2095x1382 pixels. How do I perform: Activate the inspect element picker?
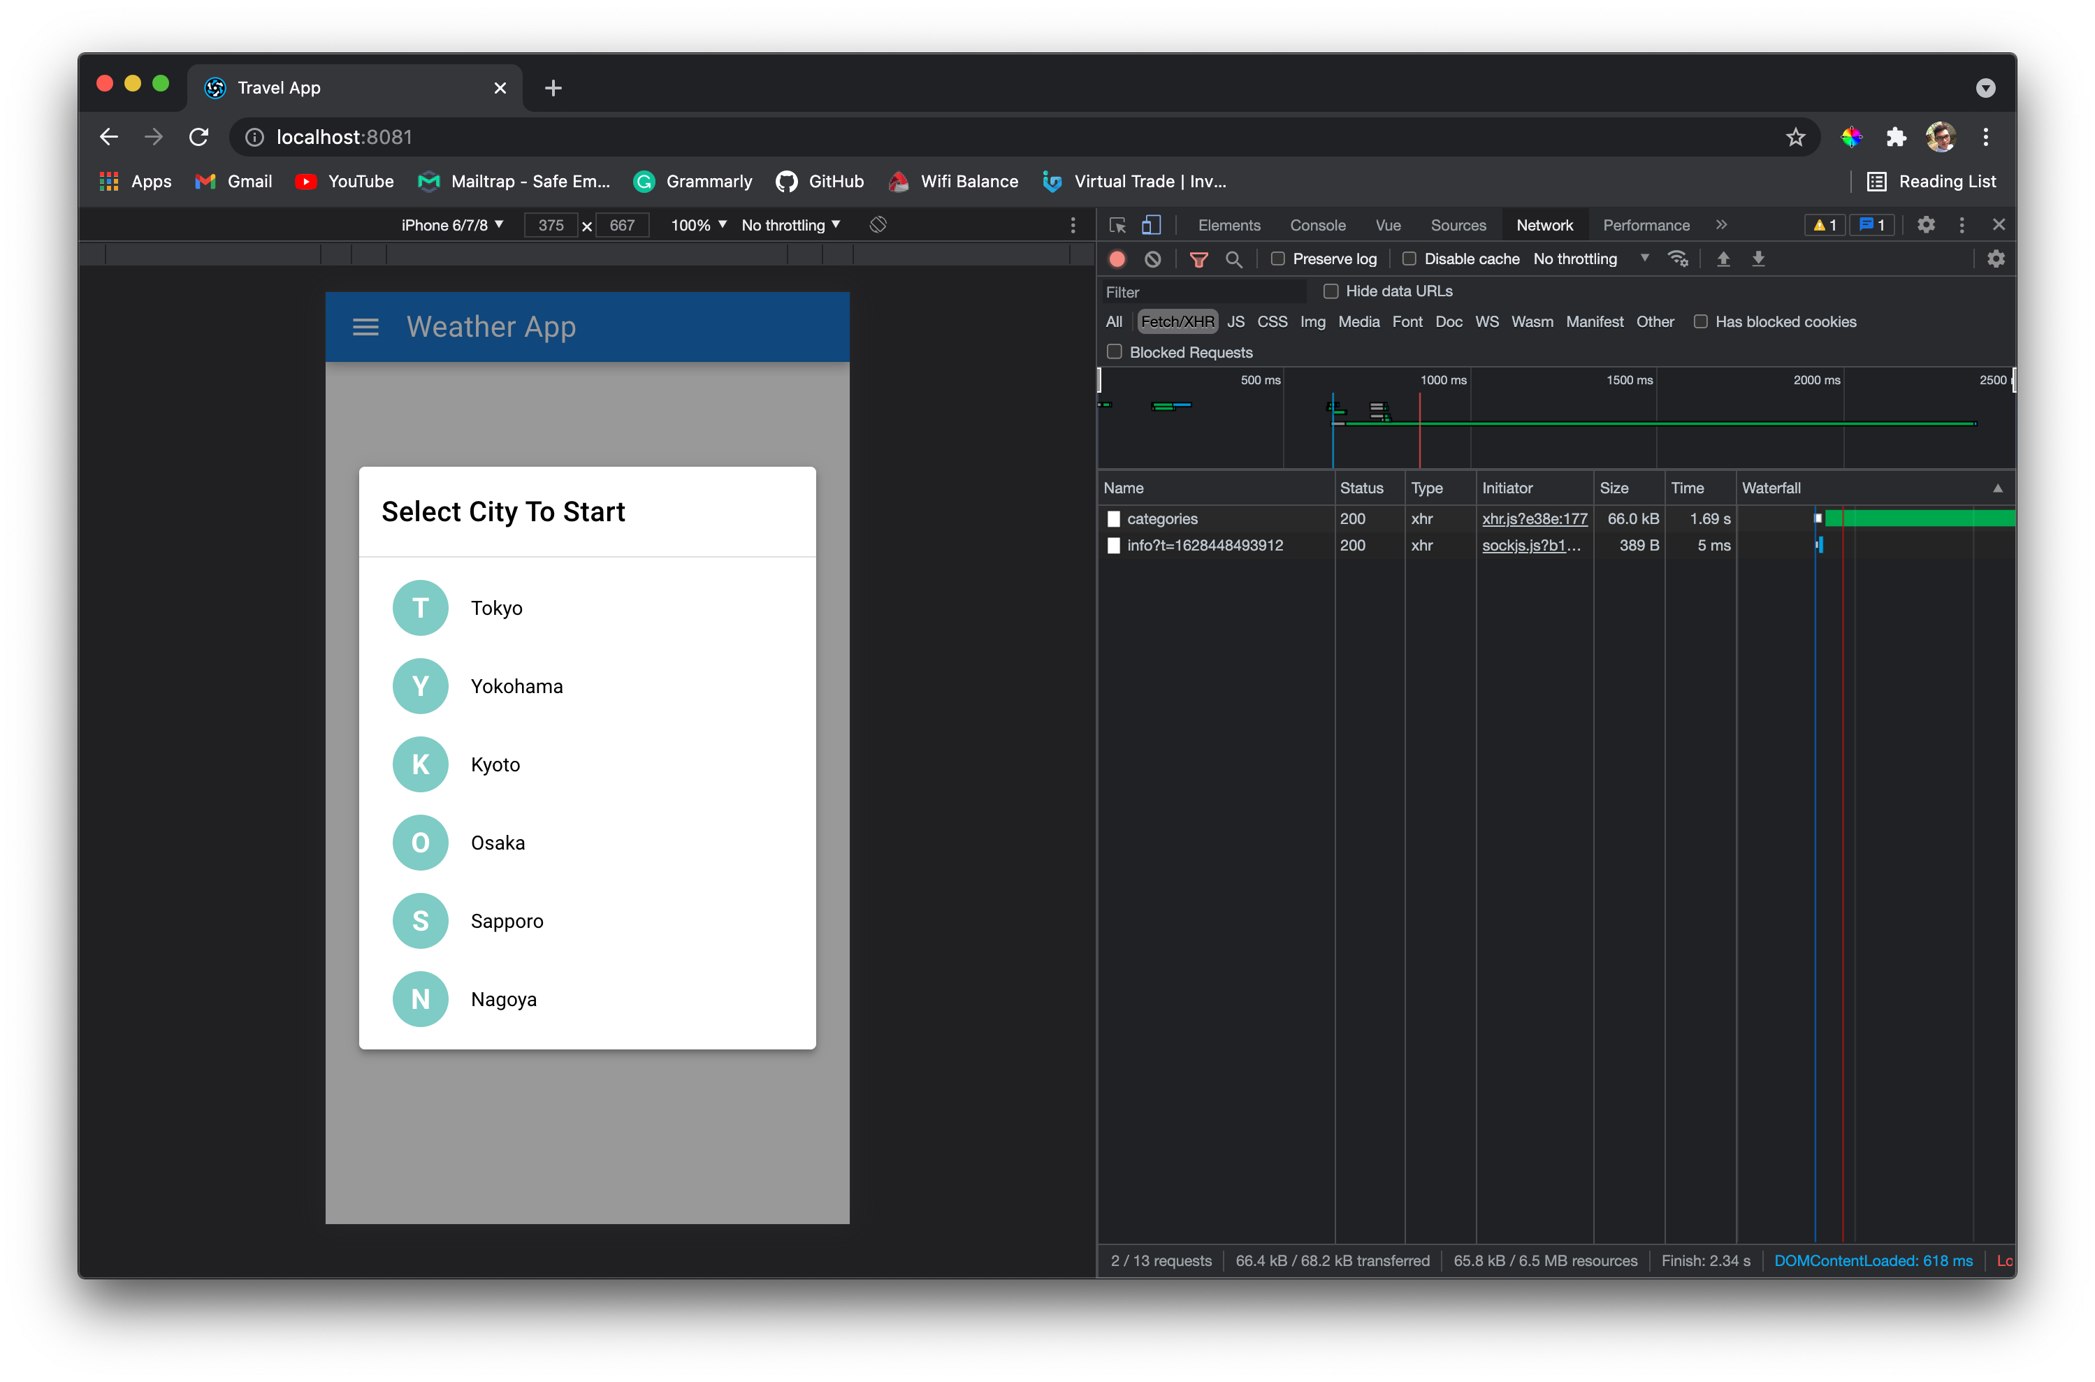1117,225
